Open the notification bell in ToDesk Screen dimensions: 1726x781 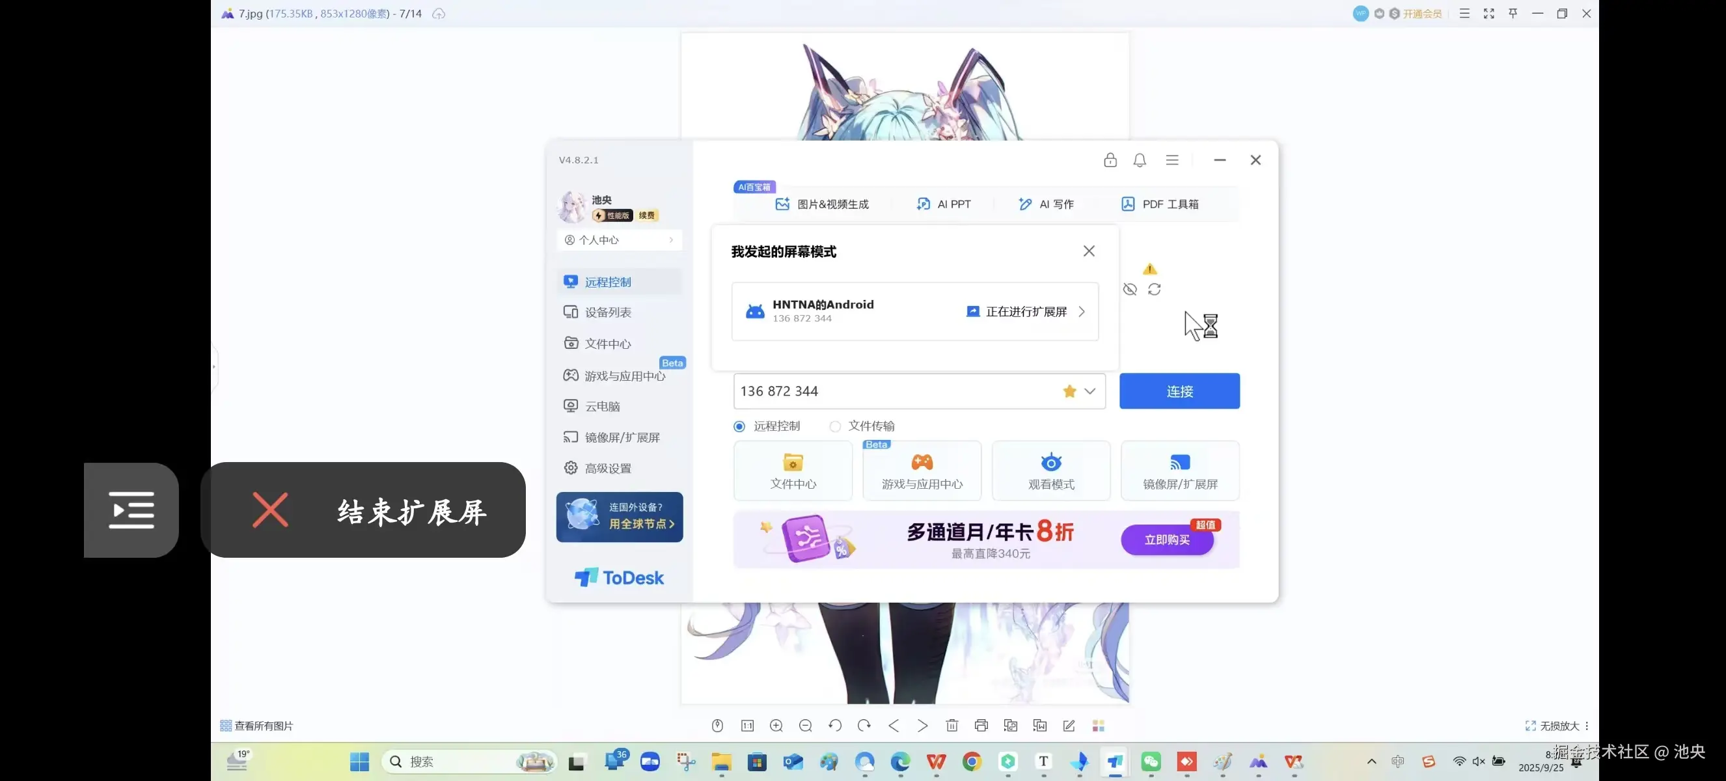[x=1139, y=160]
